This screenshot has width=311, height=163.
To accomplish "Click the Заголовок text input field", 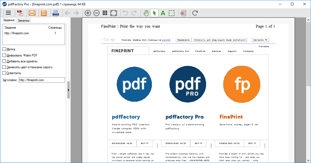I will [x=42, y=80].
